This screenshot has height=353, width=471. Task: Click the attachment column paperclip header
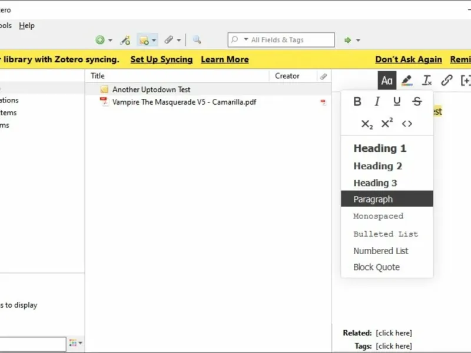coord(323,76)
